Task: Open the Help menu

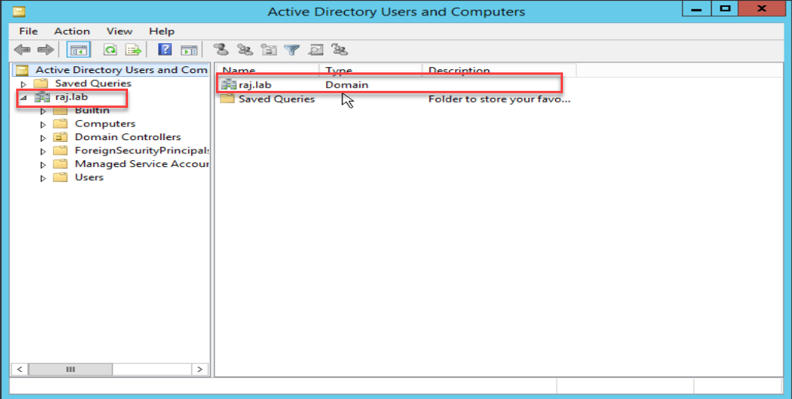Action: click(x=162, y=32)
